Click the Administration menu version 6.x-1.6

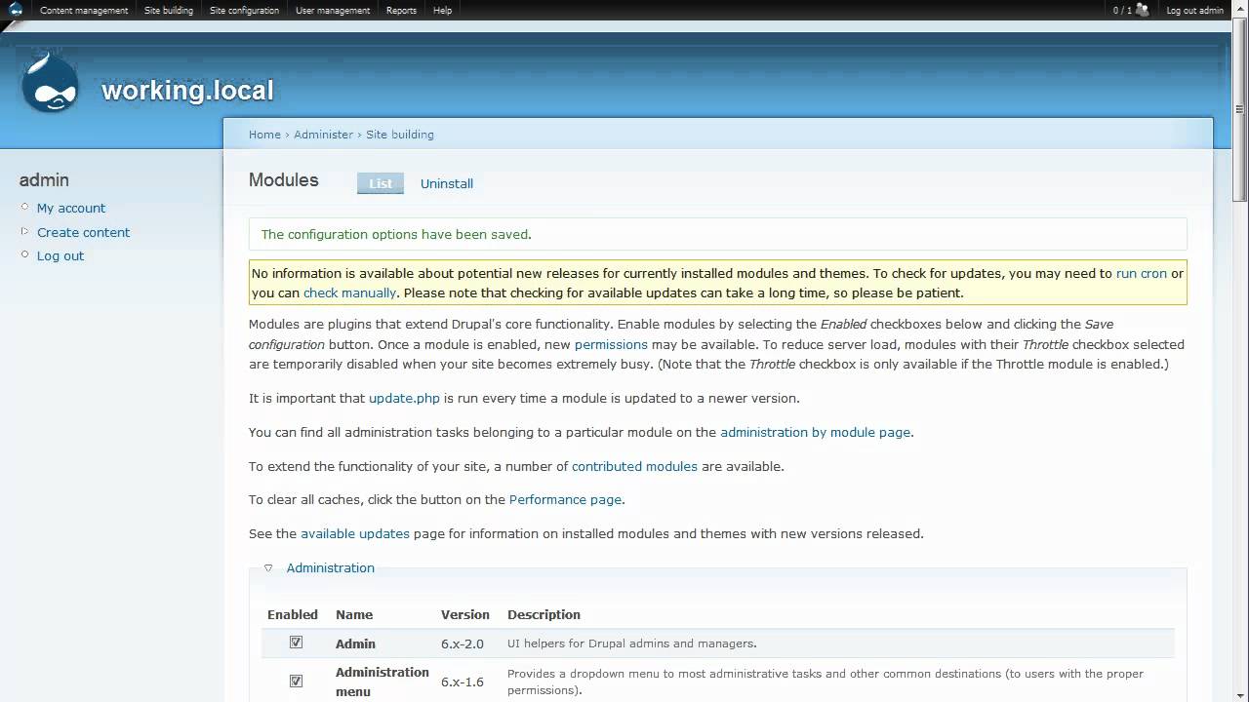[x=463, y=682]
